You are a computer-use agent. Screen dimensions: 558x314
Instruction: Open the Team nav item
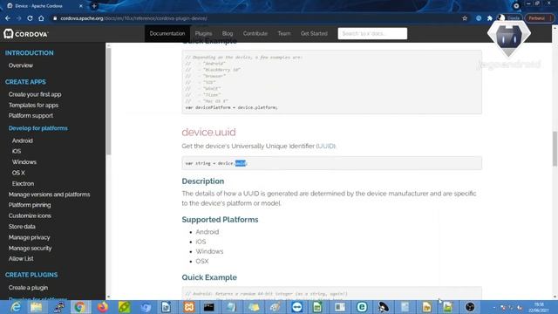(284, 33)
